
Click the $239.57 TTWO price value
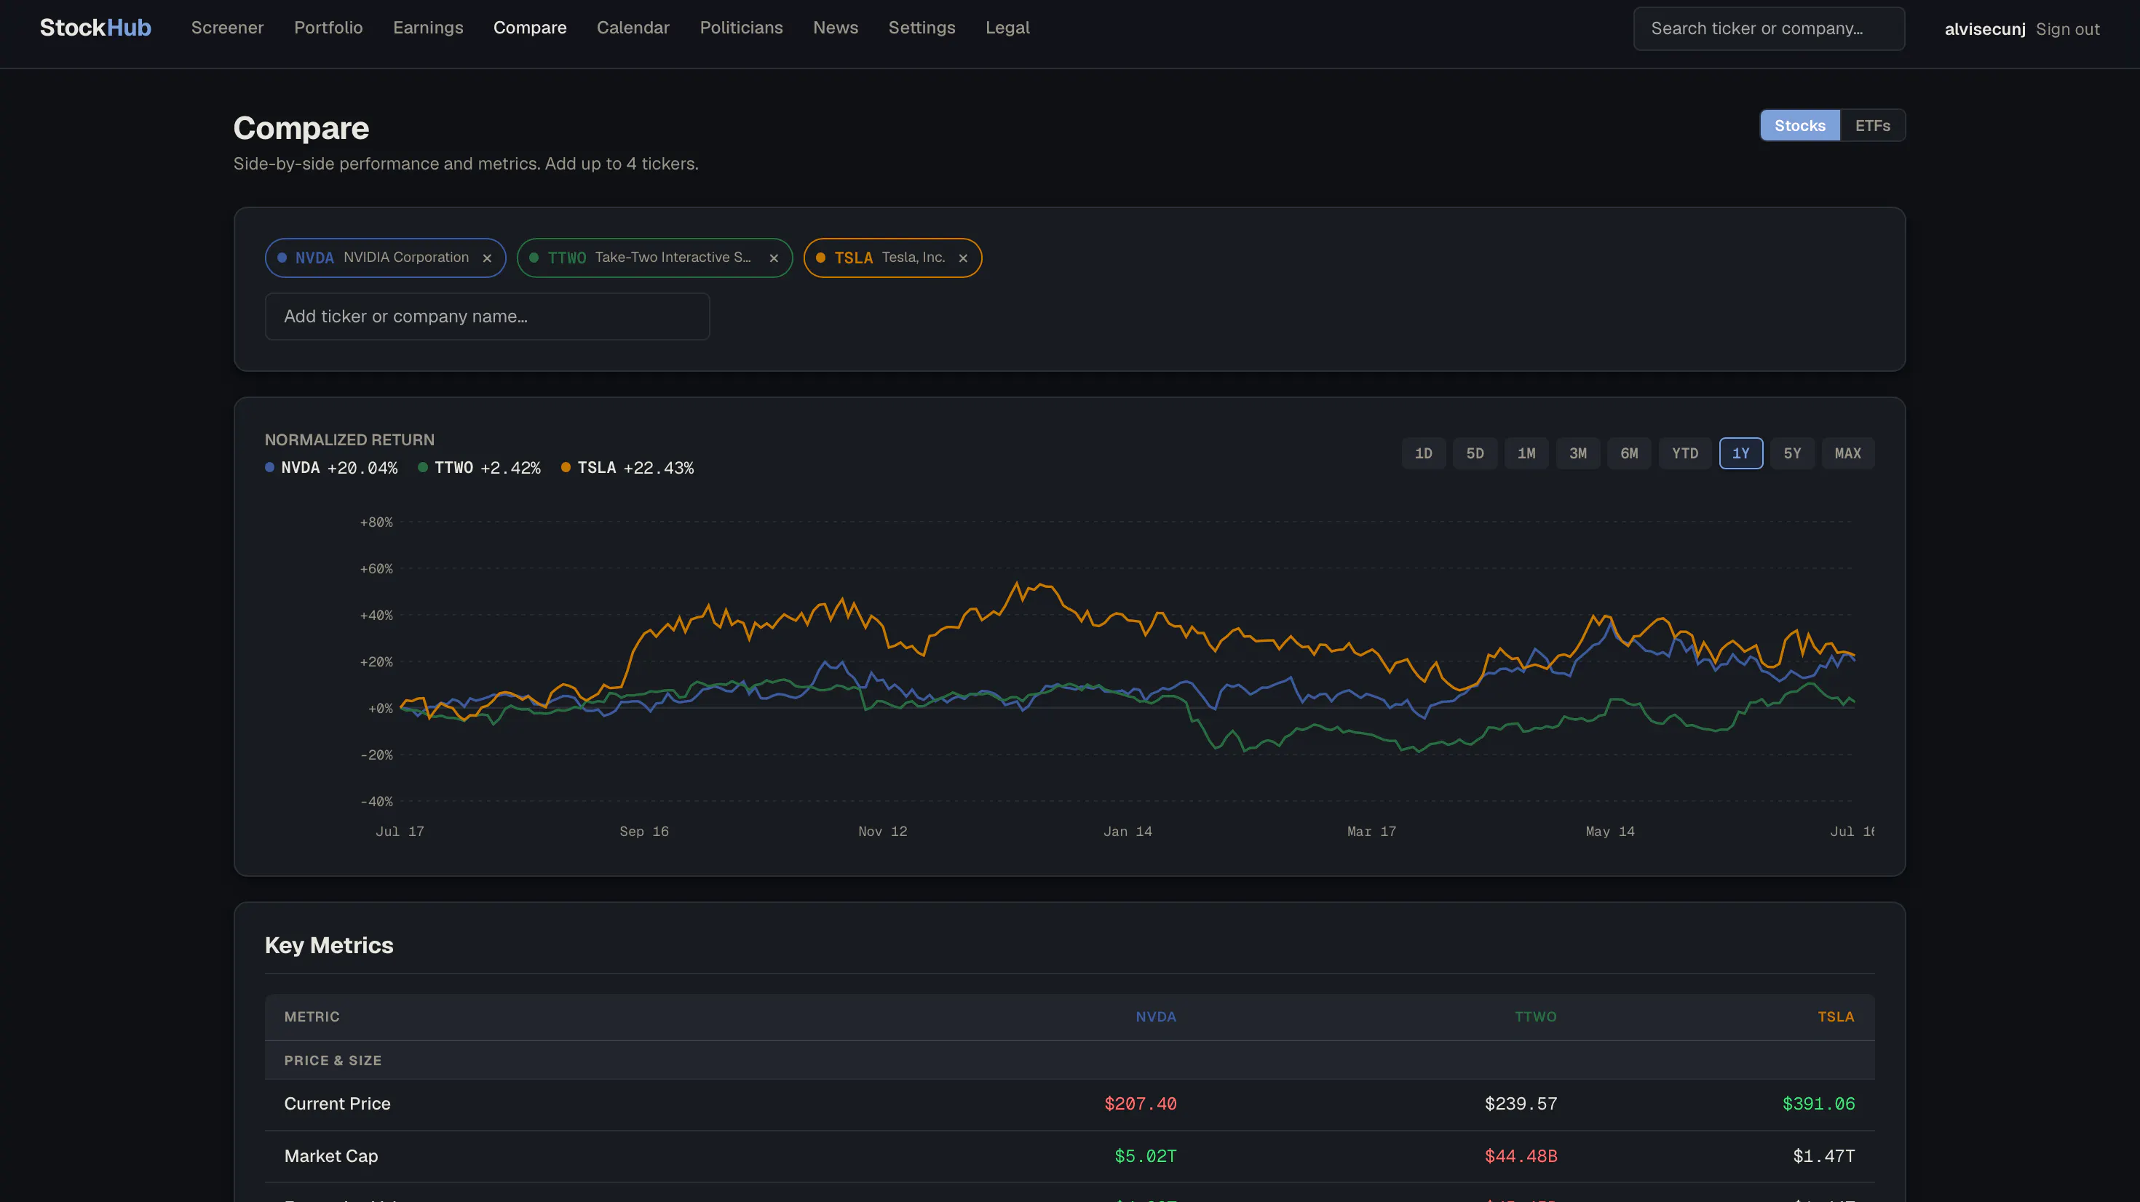point(1521,1104)
